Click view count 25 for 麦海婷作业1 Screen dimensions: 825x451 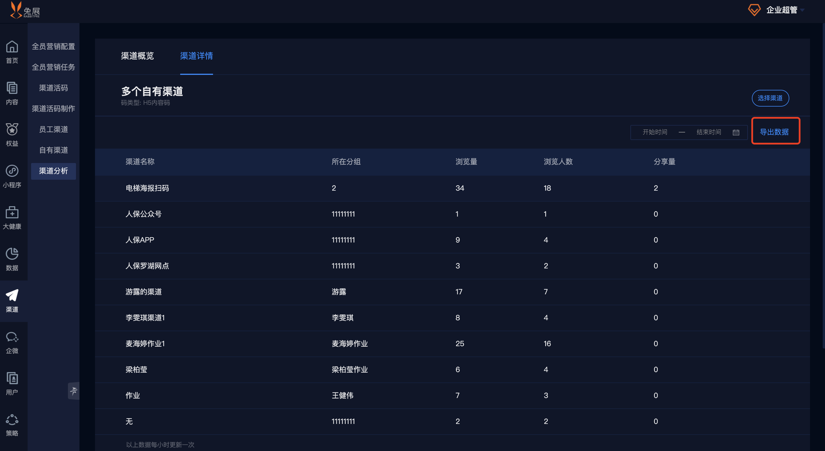[x=460, y=344]
